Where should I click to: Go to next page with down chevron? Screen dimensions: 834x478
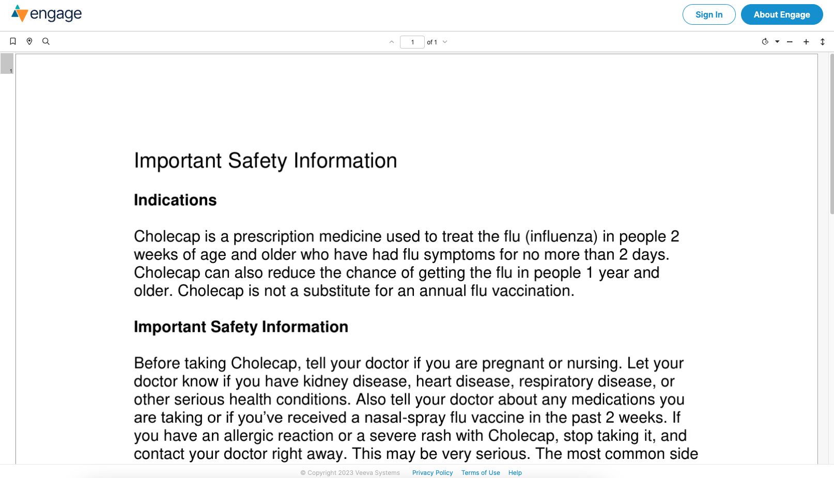tap(445, 42)
